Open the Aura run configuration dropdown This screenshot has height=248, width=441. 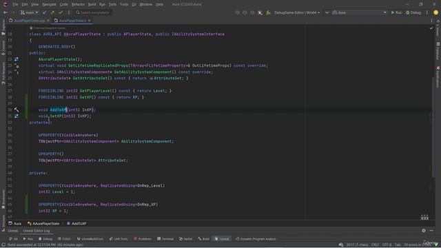(359, 12)
